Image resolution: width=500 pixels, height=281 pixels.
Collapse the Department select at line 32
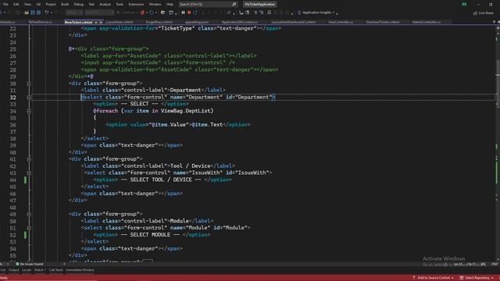pyautogui.click(x=29, y=97)
